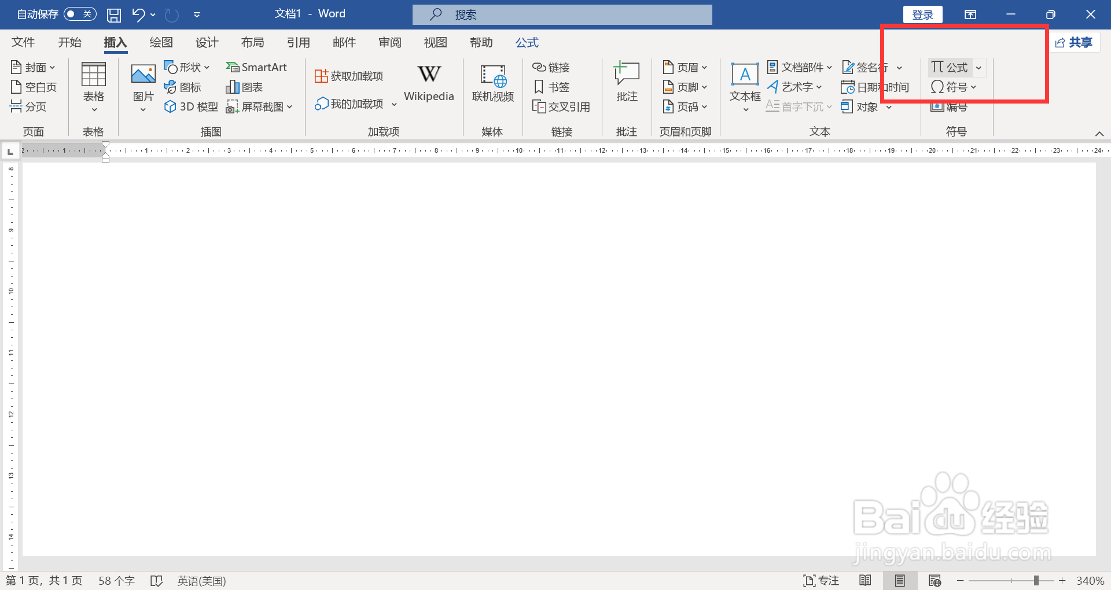Open Customize Quick Access Toolbar dropdown
1111x590 pixels.
coord(197,14)
